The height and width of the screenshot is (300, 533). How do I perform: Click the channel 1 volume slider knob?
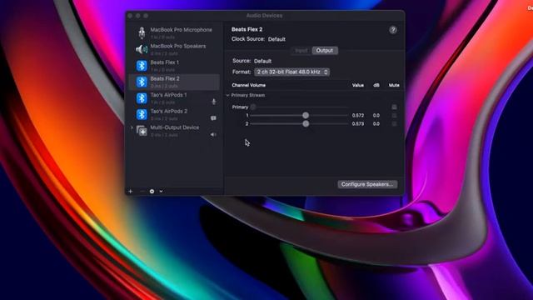coord(306,116)
